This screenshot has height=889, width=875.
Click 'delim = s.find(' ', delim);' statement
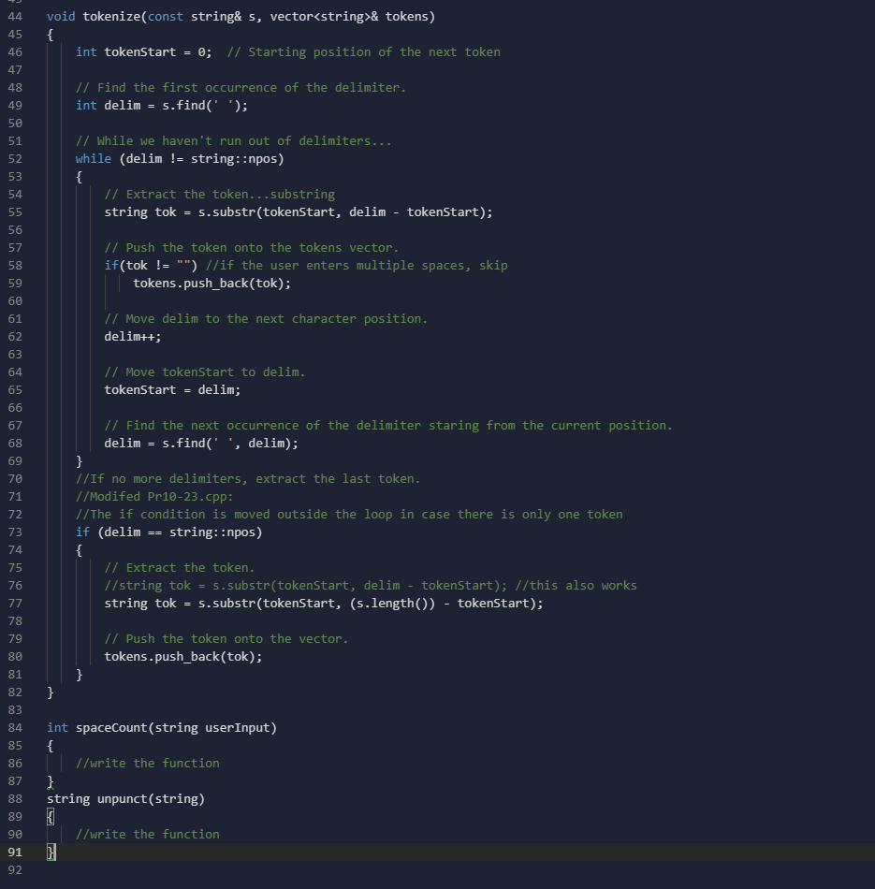pyautogui.click(x=201, y=444)
